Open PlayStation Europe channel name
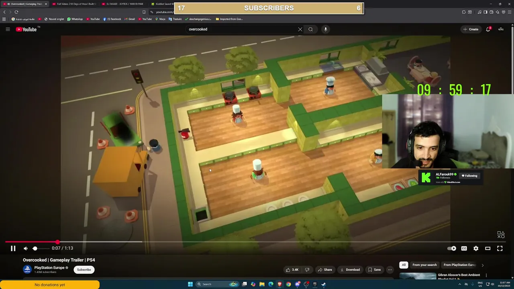 tap(49, 268)
